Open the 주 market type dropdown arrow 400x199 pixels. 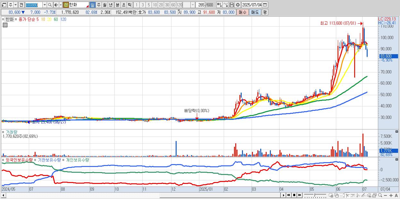coord(15,5)
